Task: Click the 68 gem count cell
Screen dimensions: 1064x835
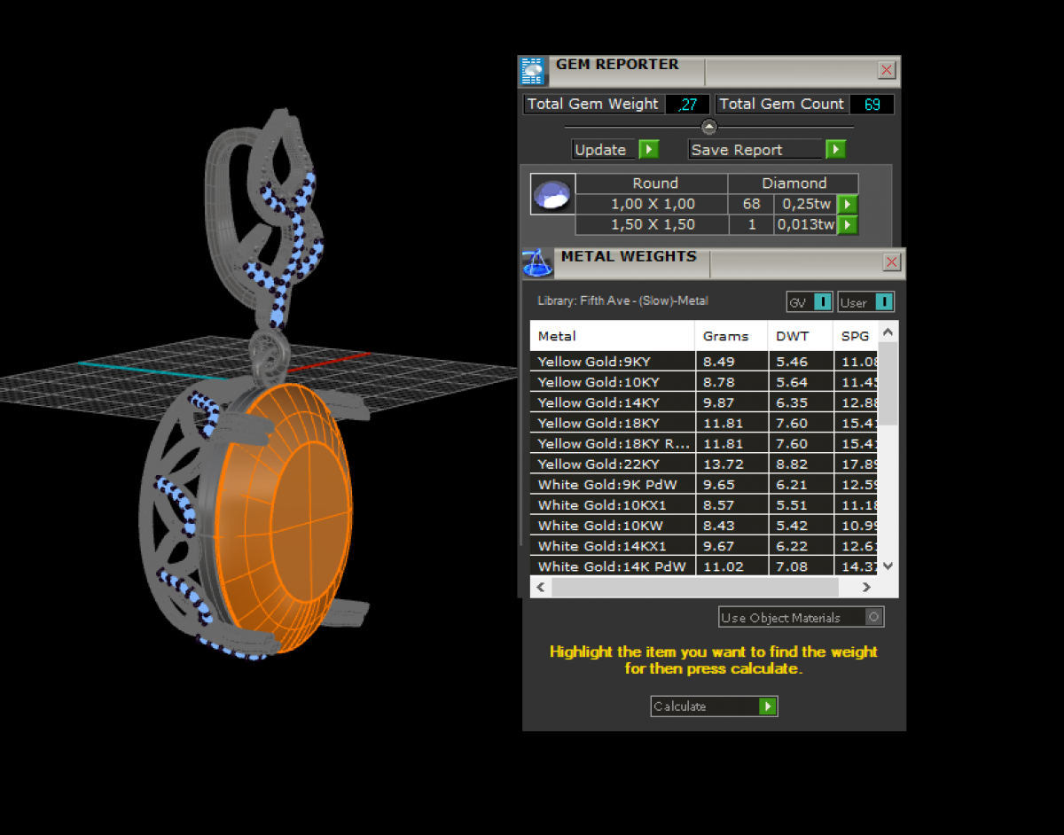Action: (751, 205)
